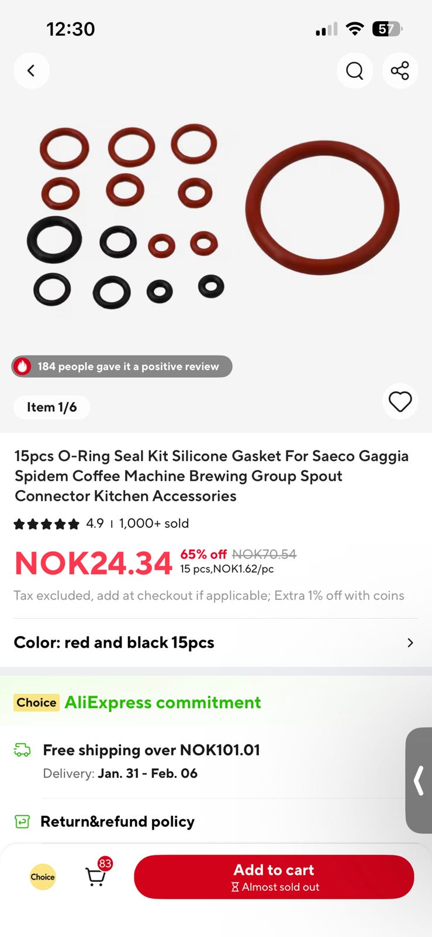Tap the share icon
Viewport: 432px width, 937px height.
tap(400, 71)
